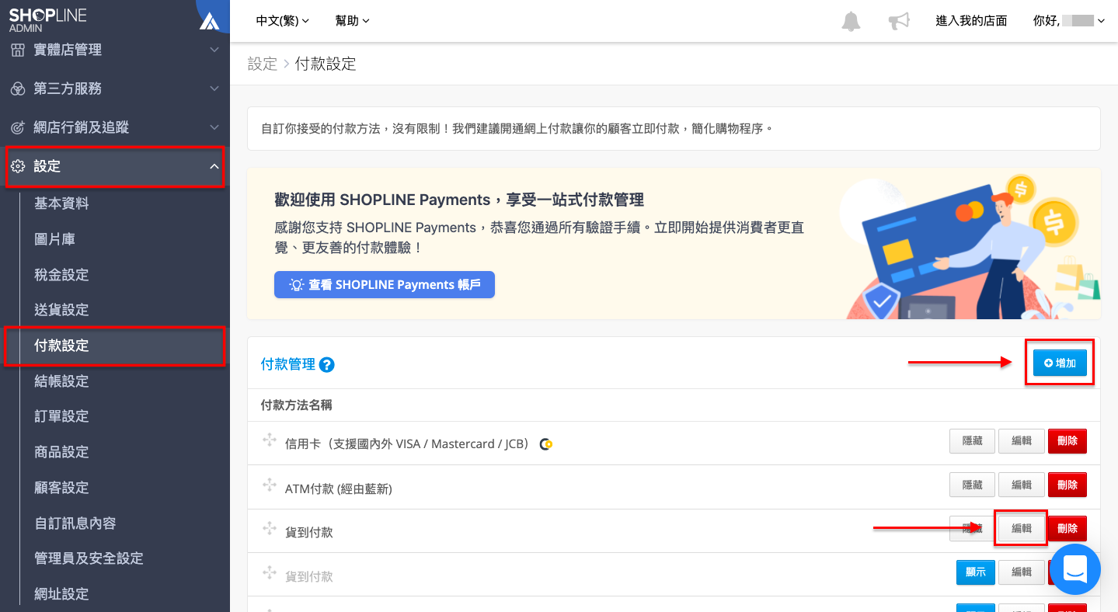Click the SHOPLINE Payments icon beside 信用卡
Viewport: 1118px width, 612px height.
546,444
